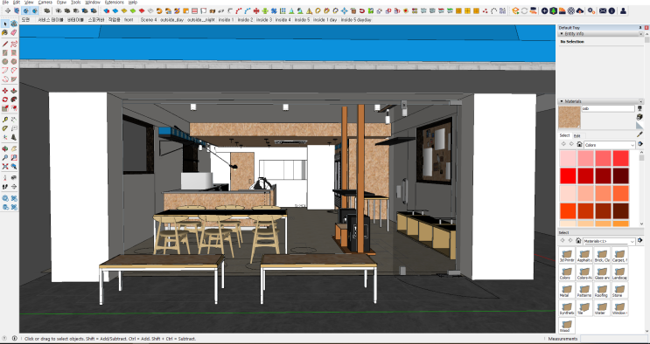Click the material name field
The image size is (650, 344).
tap(608, 108)
